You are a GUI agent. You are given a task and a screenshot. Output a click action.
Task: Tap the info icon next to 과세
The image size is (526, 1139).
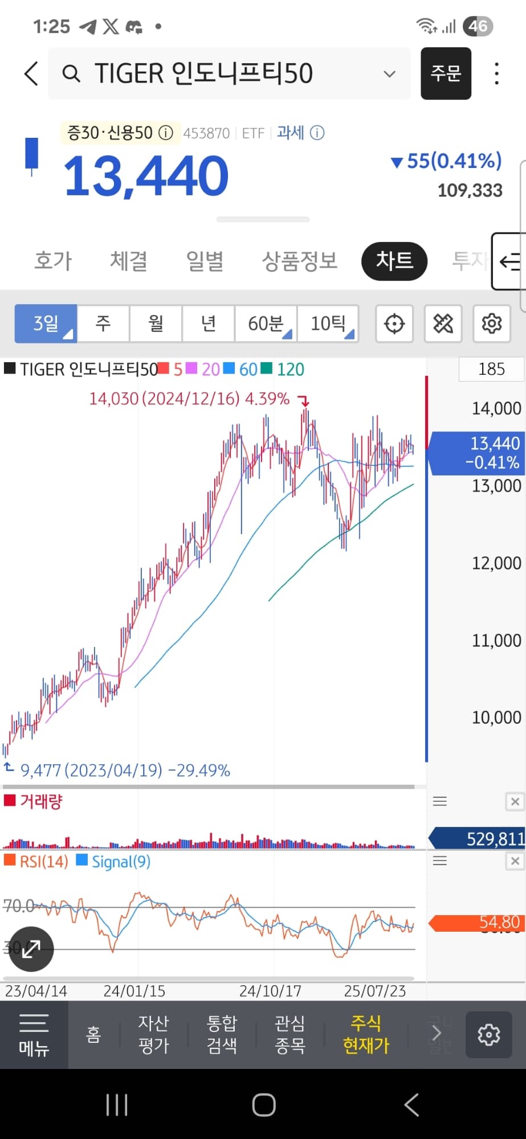[x=317, y=133]
